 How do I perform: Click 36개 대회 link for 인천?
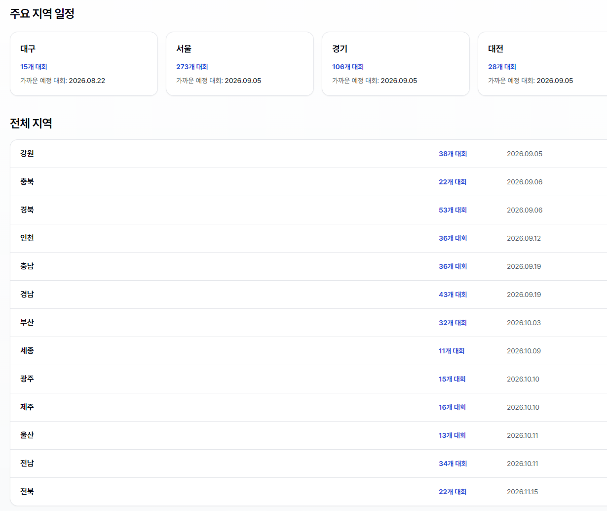pos(453,238)
